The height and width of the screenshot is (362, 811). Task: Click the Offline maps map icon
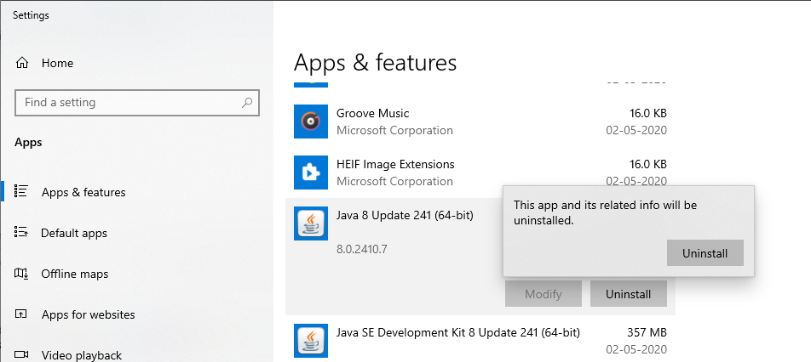21,273
